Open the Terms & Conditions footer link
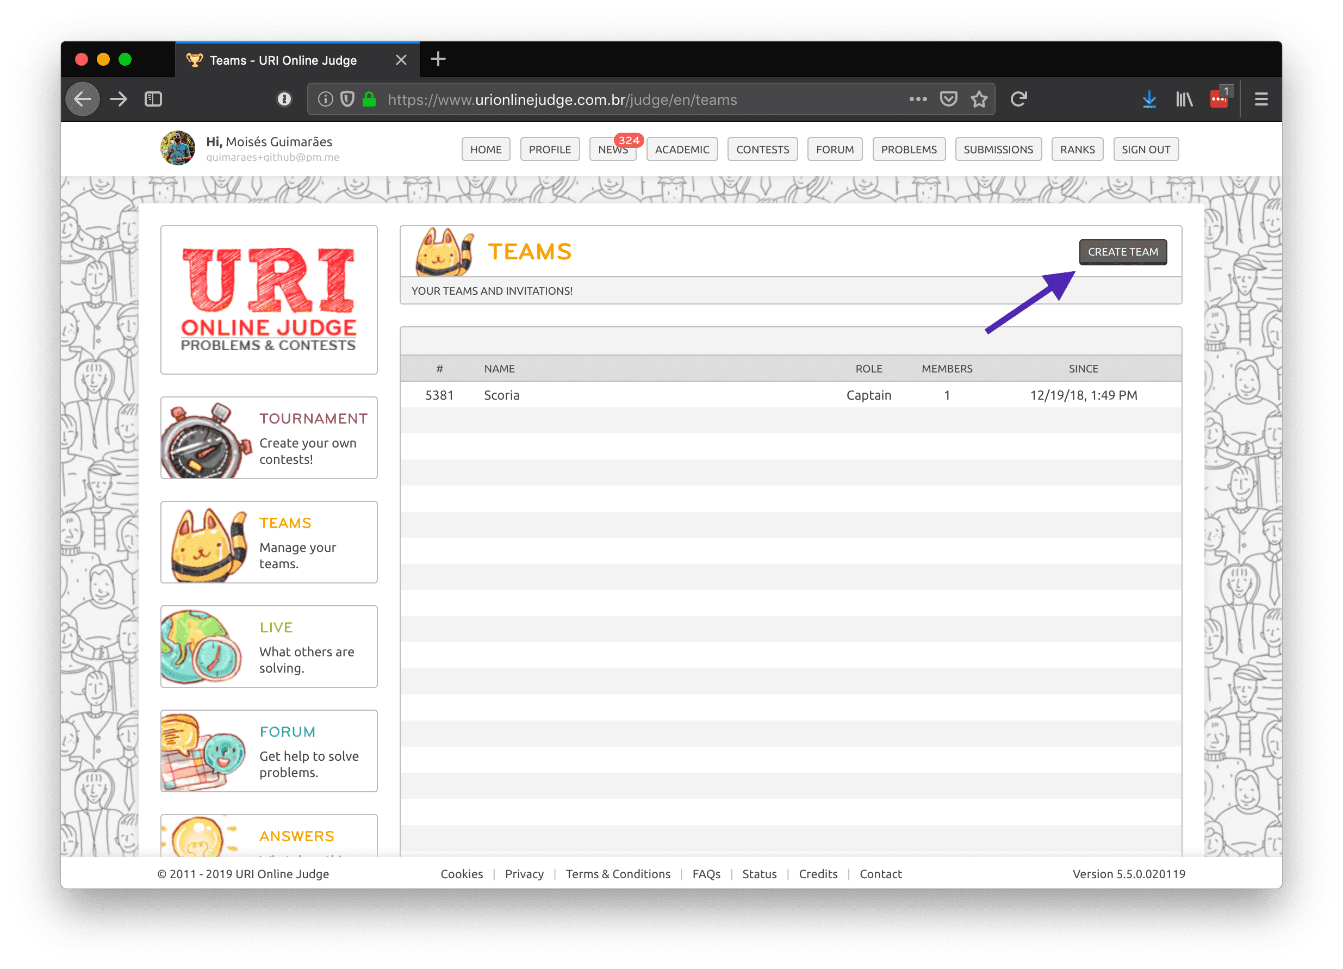The height and width of the screenshot is (969, 1343). coord(618,874)
